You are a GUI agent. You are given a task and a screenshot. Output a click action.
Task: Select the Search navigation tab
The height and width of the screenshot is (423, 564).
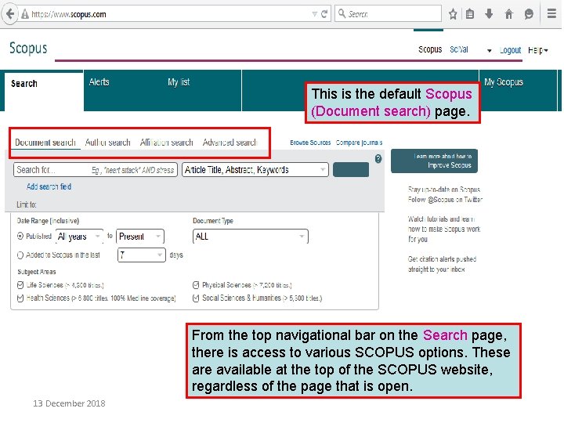pyautogui.click(x=44, y=91)
